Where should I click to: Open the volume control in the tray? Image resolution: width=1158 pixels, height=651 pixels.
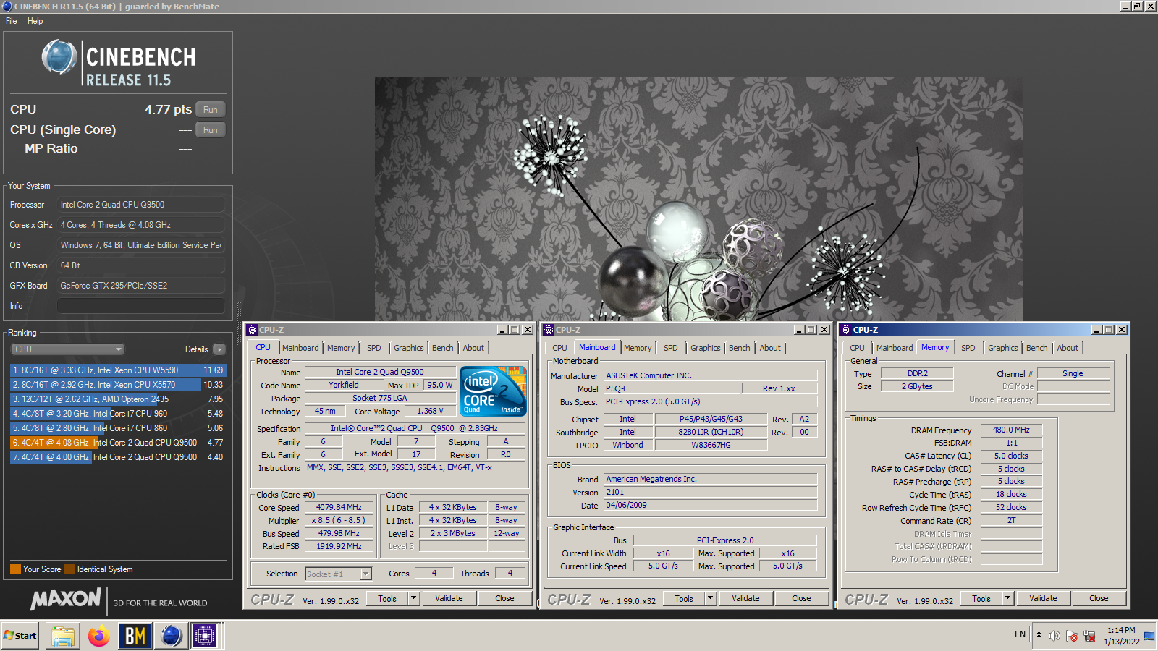tap(1055, 636)
